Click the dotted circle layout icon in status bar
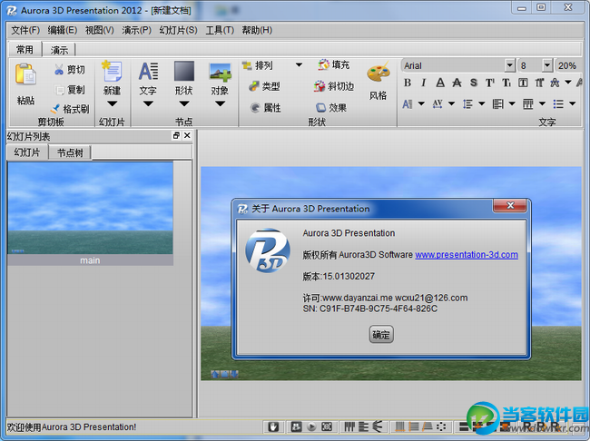This screenshot has height=441, width=590. pyautogui.click(x=441, y=426)
